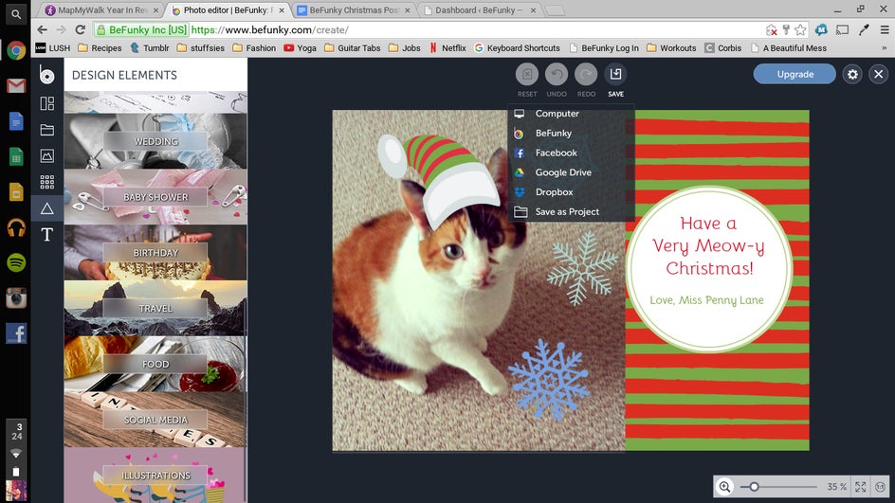895x503 pixels.
Task: Open the Recipes bookmark folder
Action: [100, 48]
